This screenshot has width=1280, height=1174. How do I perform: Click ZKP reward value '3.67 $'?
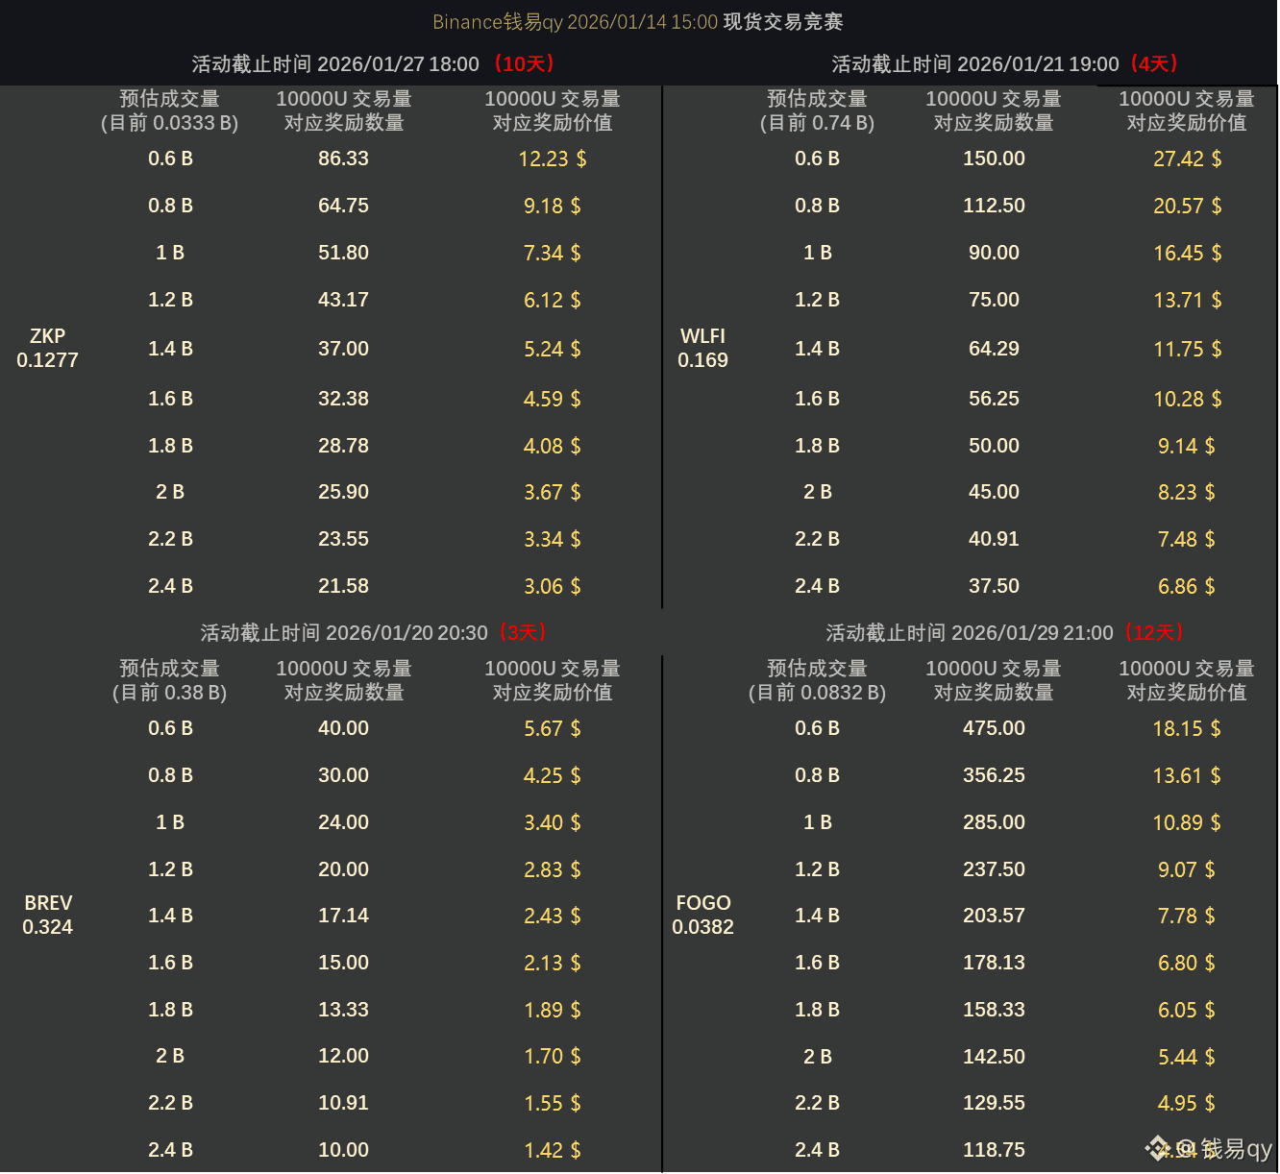tap(553, 492)
